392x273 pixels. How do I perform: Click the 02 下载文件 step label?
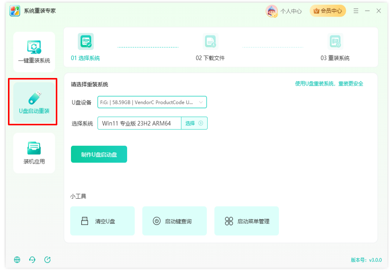[210, 58]
